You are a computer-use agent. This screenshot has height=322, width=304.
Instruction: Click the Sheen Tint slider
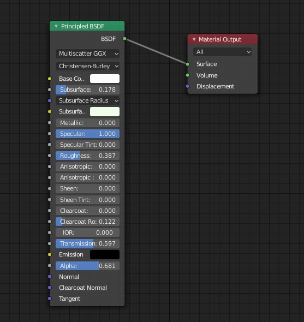click(87, 200)
